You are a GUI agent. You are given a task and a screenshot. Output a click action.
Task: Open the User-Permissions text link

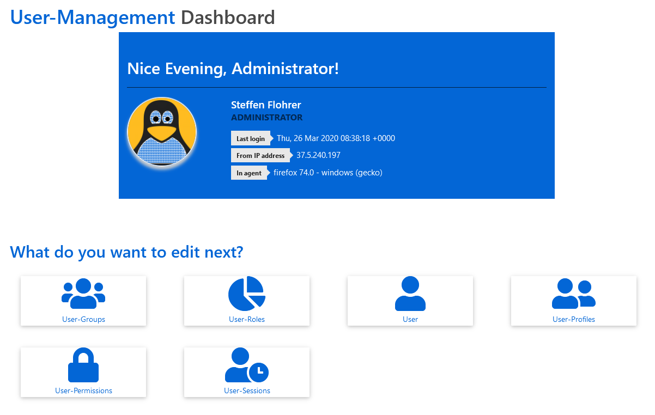click(83, 390)
